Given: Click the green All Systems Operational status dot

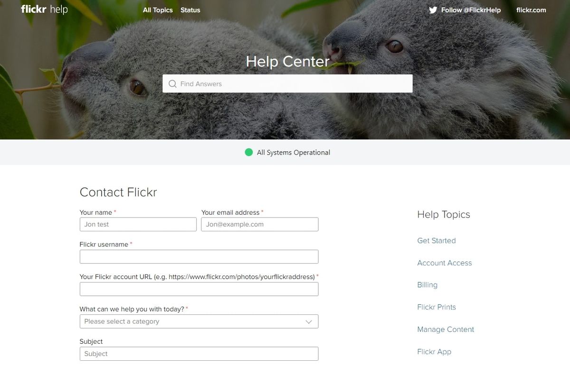Looking at the screenshot, I should click(248, 152).
